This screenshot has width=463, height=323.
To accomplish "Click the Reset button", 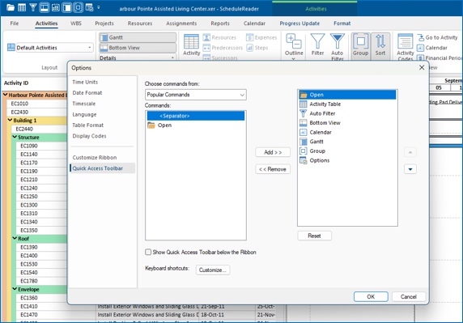I will 315,236.
